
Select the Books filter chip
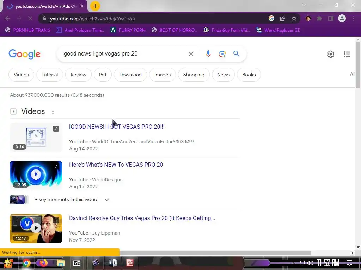tap(249, 75)
